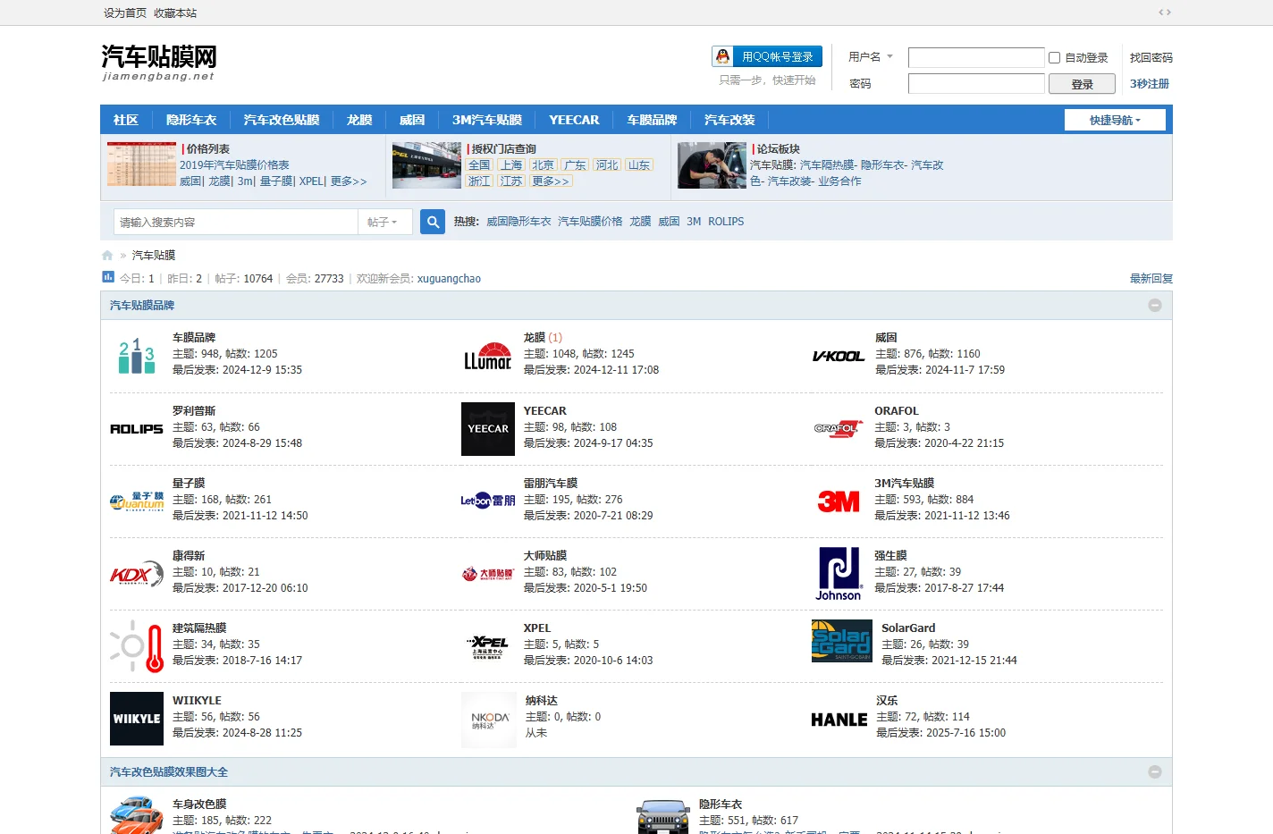Open the 建筑隔热膜 thermometer icon

tap(137, 646)
